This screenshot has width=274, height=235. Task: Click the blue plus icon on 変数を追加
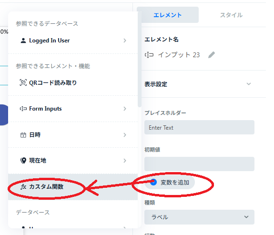153,183
